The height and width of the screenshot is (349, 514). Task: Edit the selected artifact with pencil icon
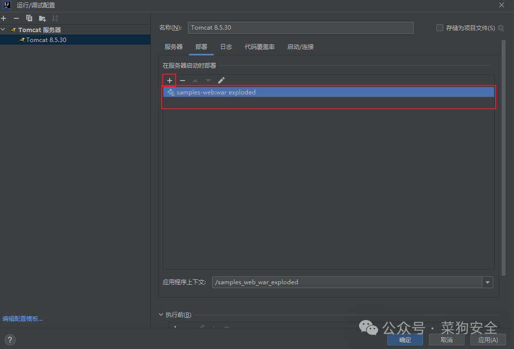(221, 80)
